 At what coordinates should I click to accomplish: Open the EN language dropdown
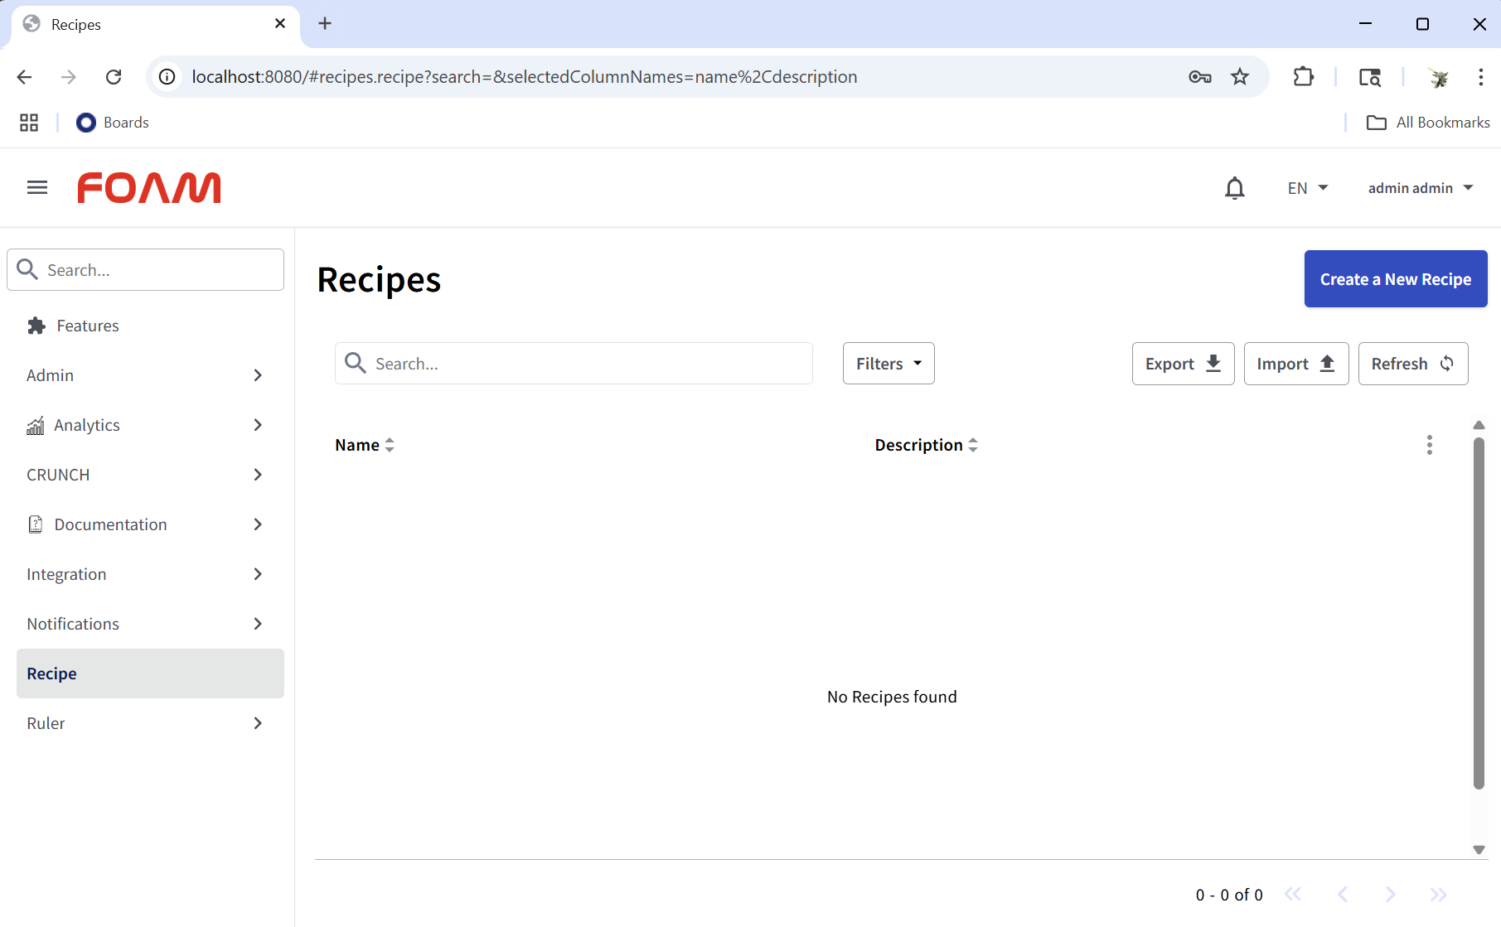point(1308,188)
